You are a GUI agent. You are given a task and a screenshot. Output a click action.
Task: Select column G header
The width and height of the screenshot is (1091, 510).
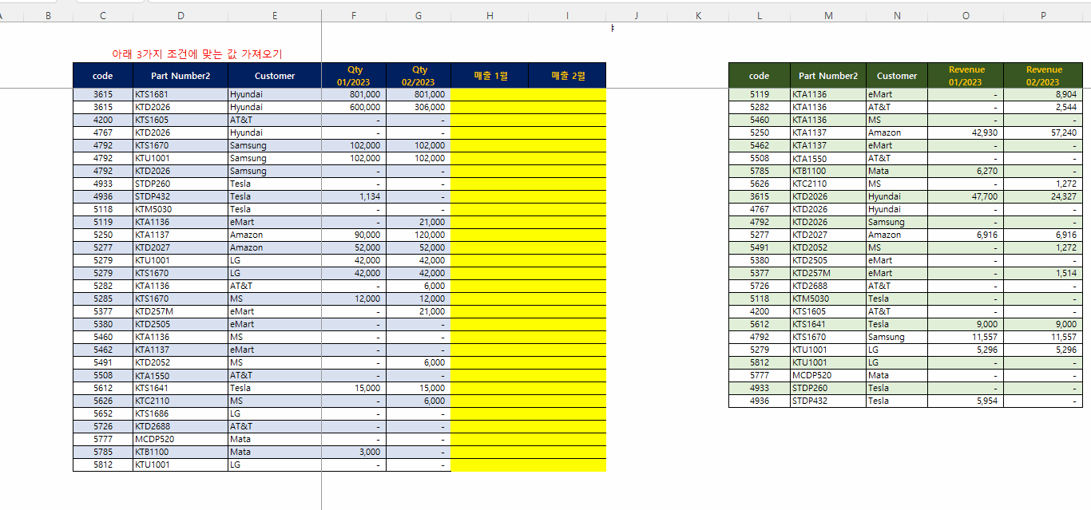[x=419, y=15]
